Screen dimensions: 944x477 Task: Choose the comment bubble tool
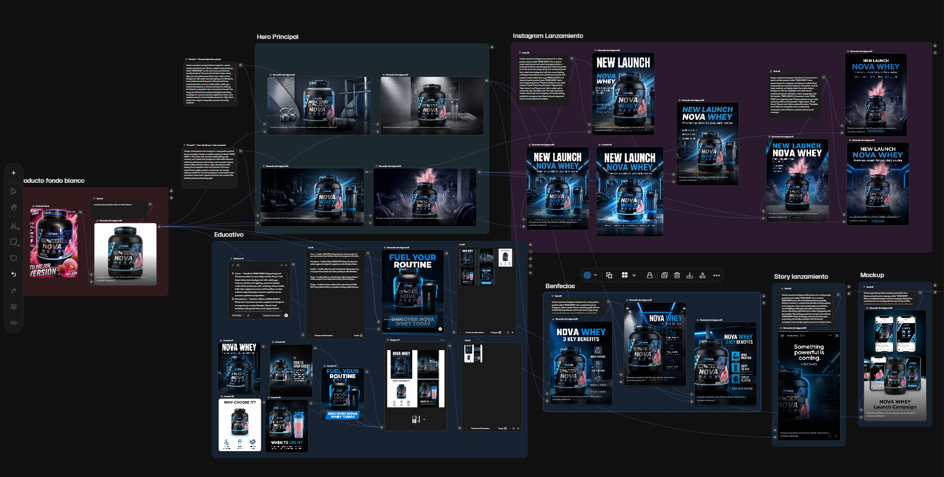13,258
